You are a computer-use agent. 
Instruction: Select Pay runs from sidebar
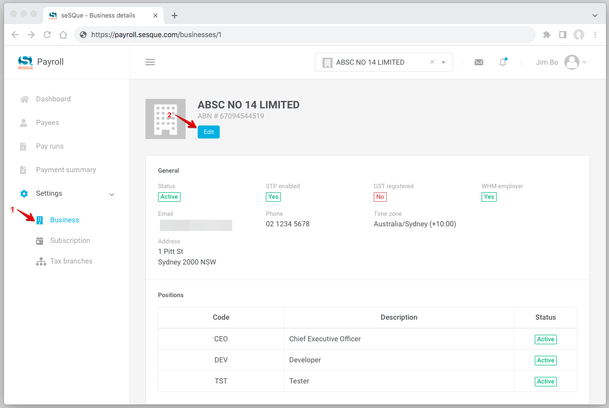coord(50,146)
